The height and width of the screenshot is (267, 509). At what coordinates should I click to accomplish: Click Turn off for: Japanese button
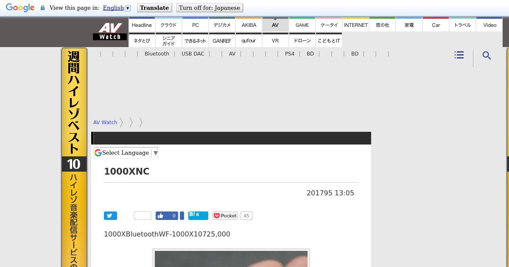210,8
